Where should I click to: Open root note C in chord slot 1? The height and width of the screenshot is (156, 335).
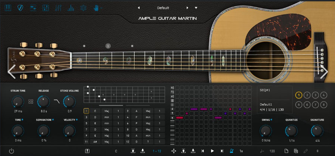click(95, 111)
